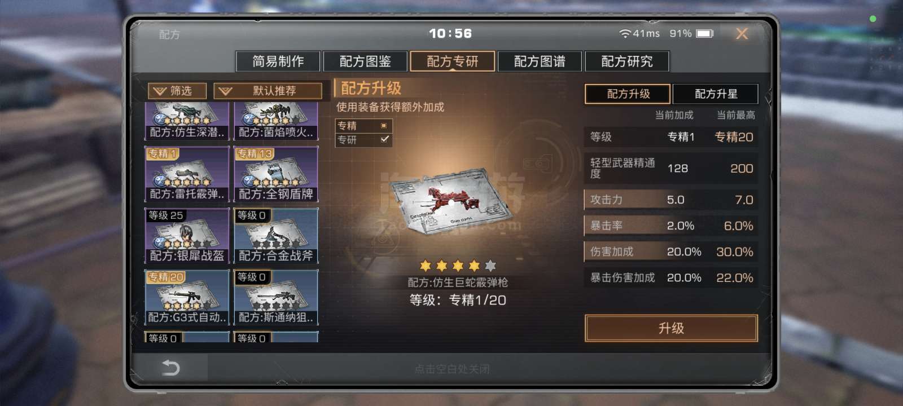Close the recipe window with X
The width and height of the screenshot is (903, 406).
click(x=742, y=34)
